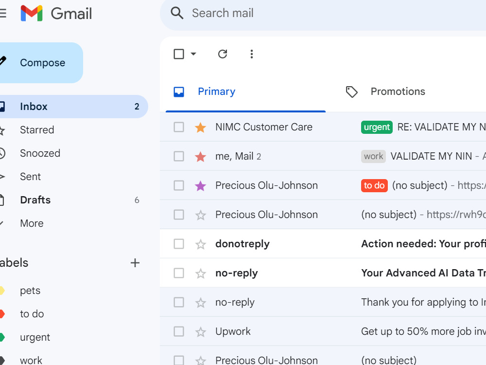Image resolution: width=486 pixels, height=365 pixels.
Task: Star the Thank you for applying email
Action: pyautogui.click(x=201, y=302)
